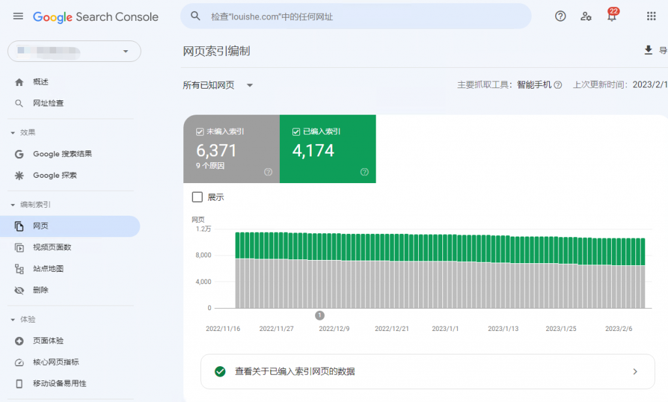Click the help icon in 已编入索引 card
Viewport: 668px width, 402px height.
coord(364,172)
